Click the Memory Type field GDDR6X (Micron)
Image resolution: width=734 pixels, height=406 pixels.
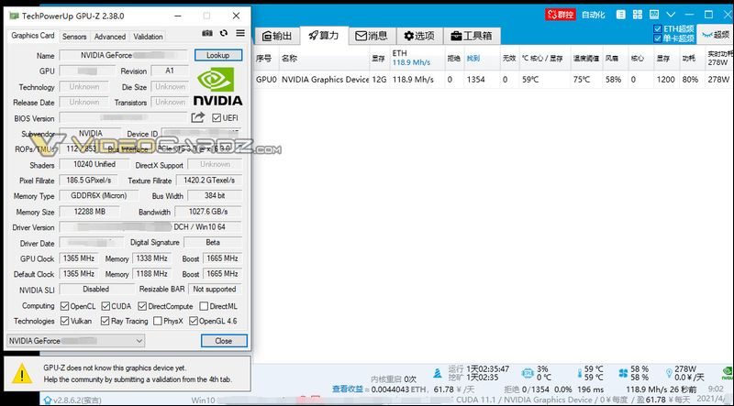click(99, 196)
